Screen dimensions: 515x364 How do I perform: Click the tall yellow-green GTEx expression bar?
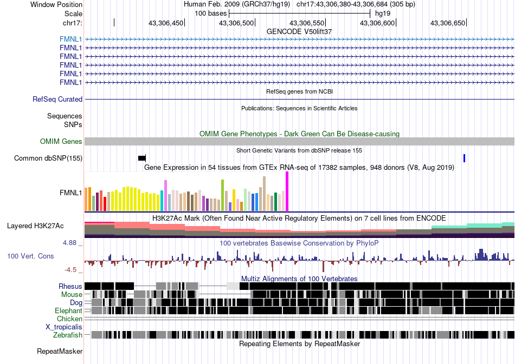click(x=222, y=195)
